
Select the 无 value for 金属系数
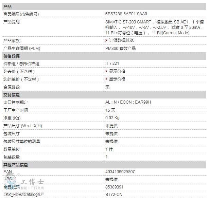(107, 87)
